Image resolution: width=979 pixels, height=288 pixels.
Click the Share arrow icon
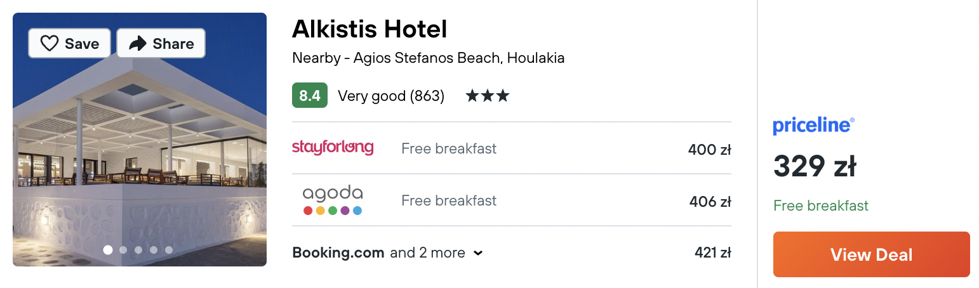point(138,44)
